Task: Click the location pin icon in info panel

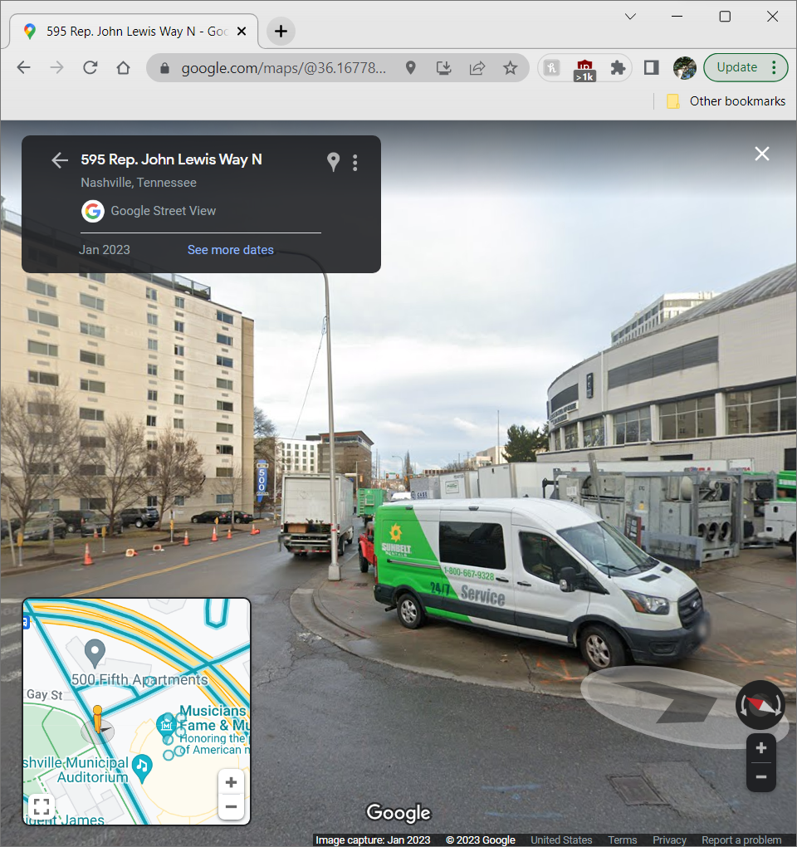Action: [333, 162]
